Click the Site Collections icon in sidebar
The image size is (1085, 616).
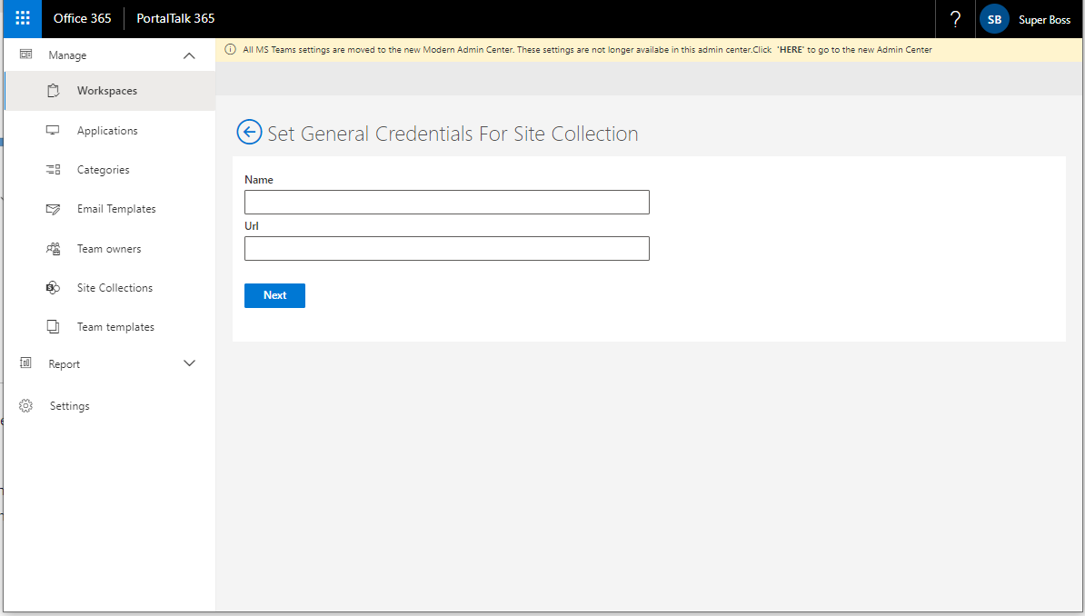coord(53,288)
